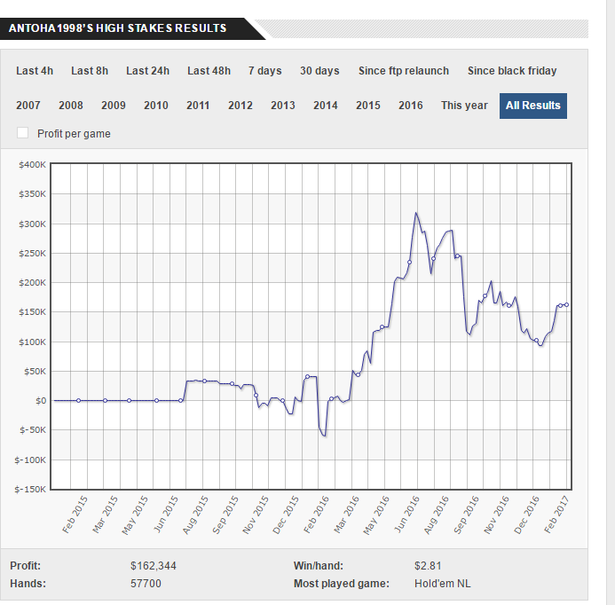
Task: Click the graph low point below $-50K
Action: pos(325,436)
